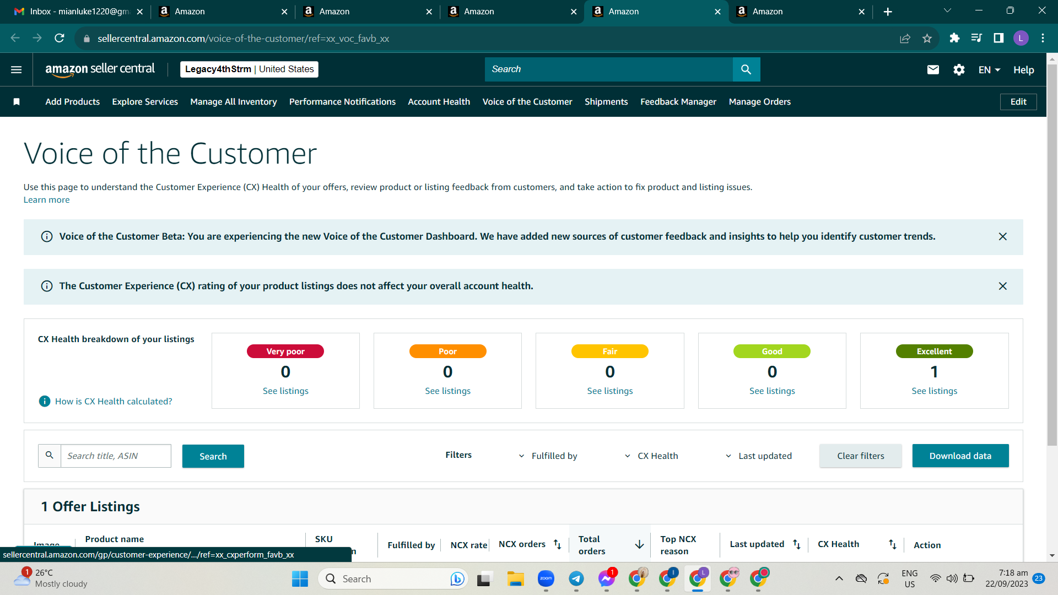Image resolution: width=1058 pixels, height=595 pixels.
Task: Sort the NCX orders column
Action: click(x=557, y=544)
